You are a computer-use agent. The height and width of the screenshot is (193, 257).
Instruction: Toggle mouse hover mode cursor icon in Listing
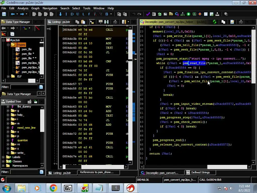pos(92,22)
